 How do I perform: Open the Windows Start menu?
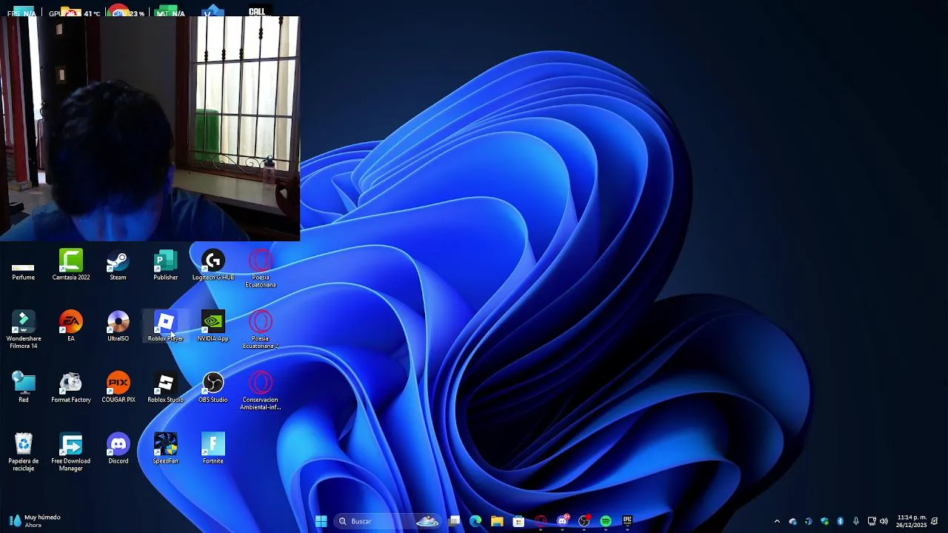coord(321,521)
